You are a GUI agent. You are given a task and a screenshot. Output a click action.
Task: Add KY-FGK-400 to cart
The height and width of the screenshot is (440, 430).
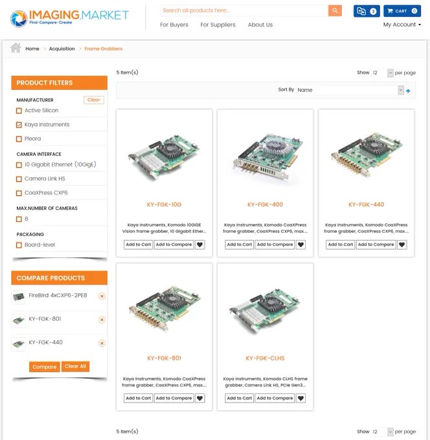[240, 245]
